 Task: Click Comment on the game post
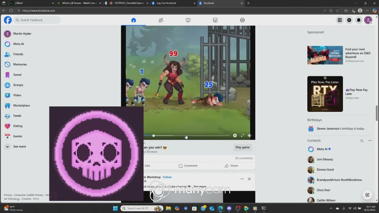[x=188, y=166]
